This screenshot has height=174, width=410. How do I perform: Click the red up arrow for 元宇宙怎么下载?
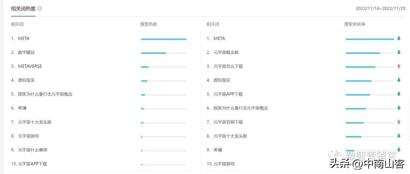[x=399, y=66]
